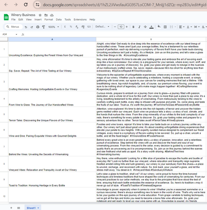Show all sheets list
Screen dimensions: 207x210
pos(19,208)
